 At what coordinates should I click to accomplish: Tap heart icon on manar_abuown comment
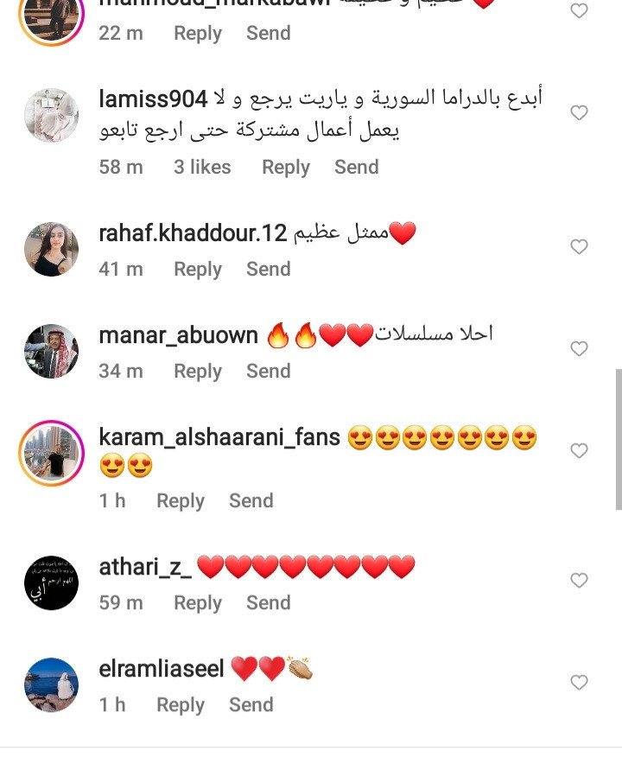pos(579,348)
